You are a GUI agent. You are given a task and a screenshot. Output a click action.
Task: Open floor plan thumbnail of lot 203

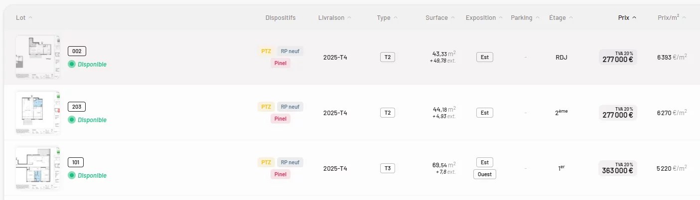pyautogui.click(x=38, y=113)
